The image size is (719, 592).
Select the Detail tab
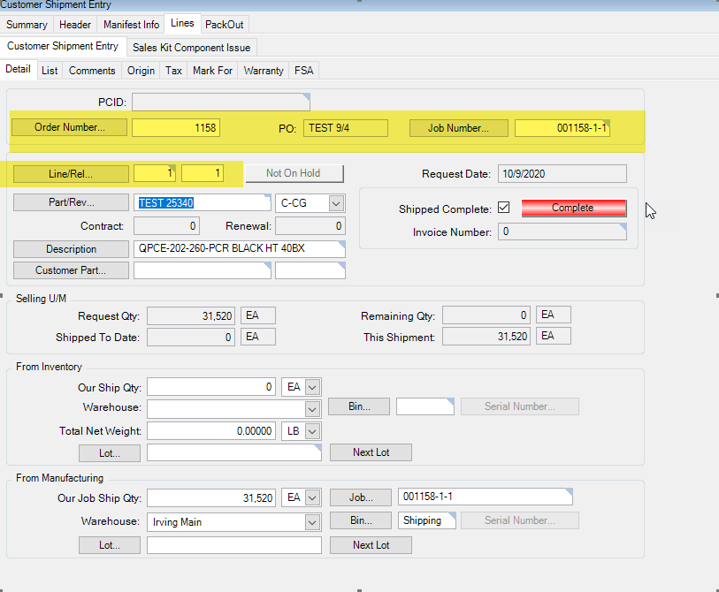[19, 69]
